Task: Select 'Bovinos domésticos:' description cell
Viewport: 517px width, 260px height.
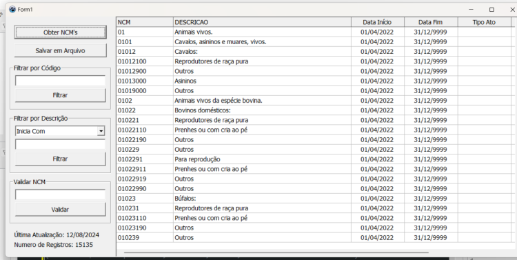Action: (x=262, y=110)
